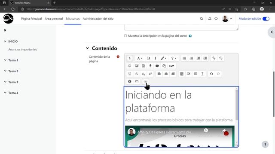Screen dimensions: 275x154
Task: Record audio with the microphone icon
Action: (150, 66)
